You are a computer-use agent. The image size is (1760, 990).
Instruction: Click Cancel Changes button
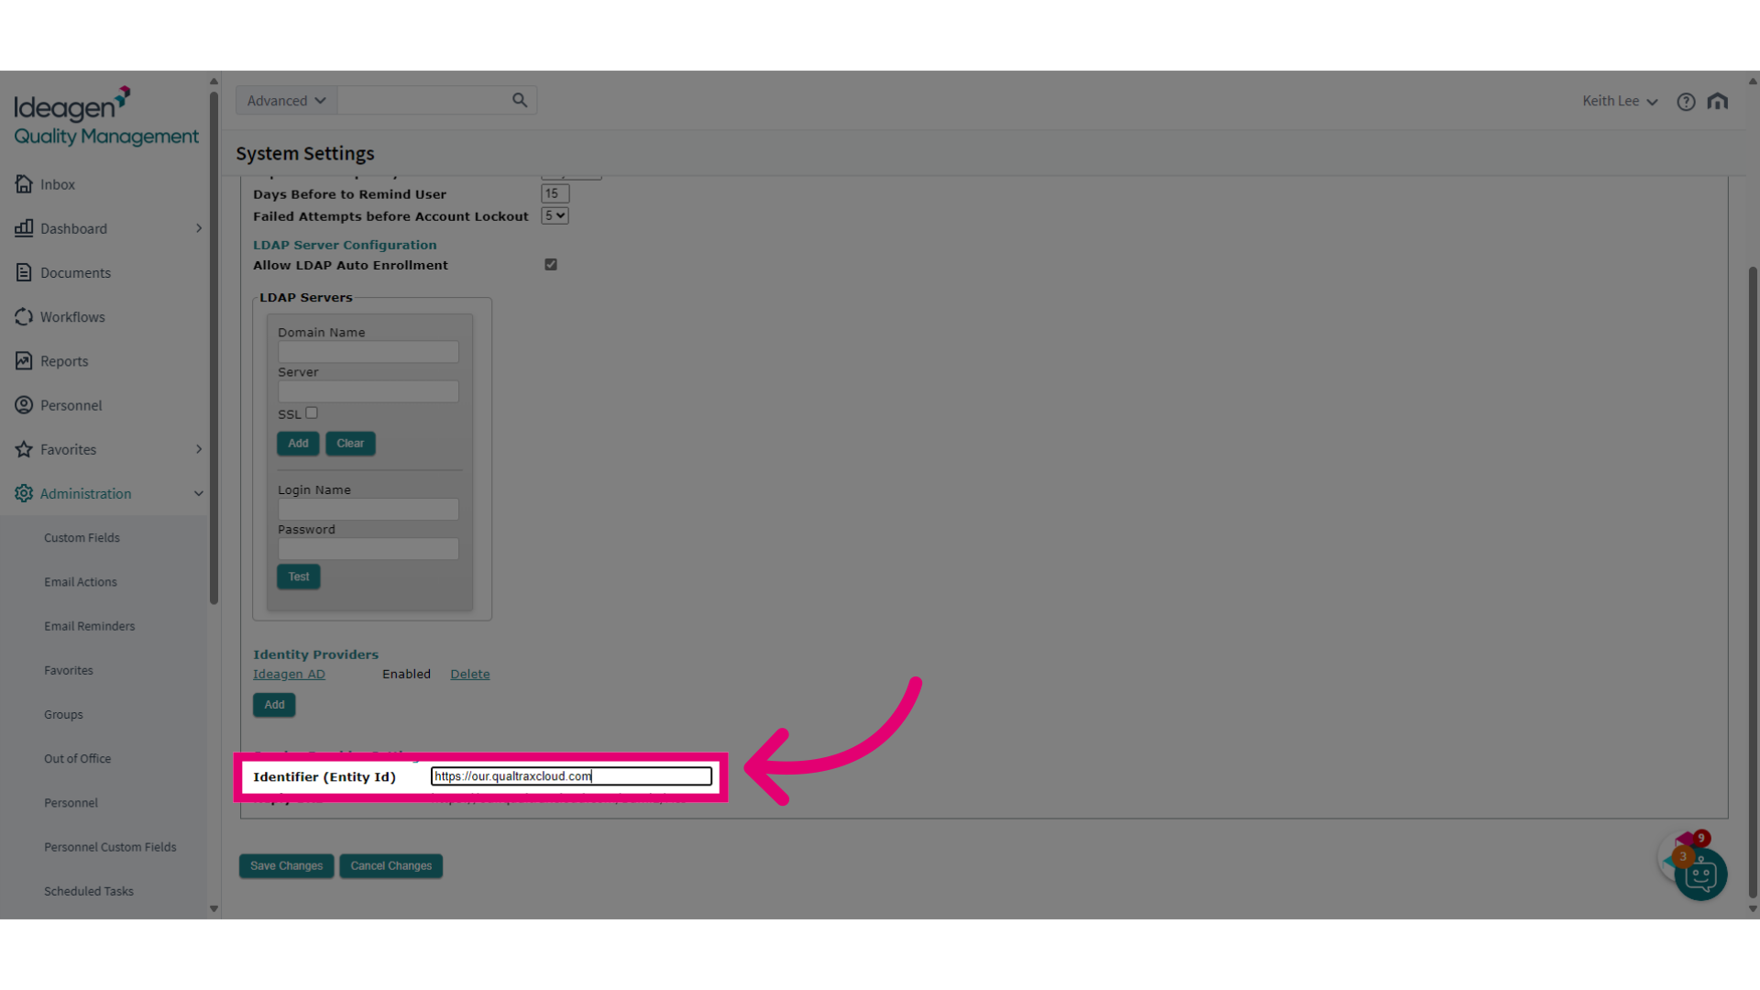pos(390,866)
